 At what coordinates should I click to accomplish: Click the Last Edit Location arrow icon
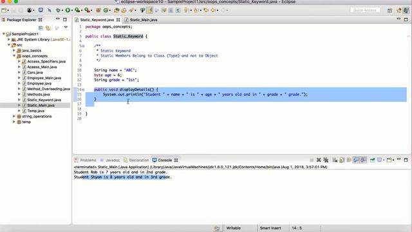point(206,10)
